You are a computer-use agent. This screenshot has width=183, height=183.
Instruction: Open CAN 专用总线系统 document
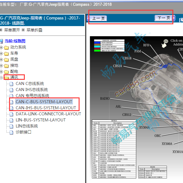tap(32, 96)
